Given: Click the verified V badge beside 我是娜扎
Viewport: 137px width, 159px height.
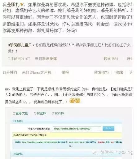Looking at the screenshot, I should pos(22,5).
